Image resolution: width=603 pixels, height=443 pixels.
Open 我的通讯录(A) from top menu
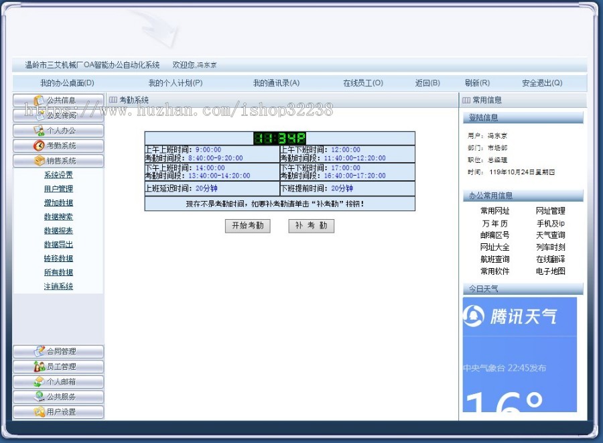point(277,82)
